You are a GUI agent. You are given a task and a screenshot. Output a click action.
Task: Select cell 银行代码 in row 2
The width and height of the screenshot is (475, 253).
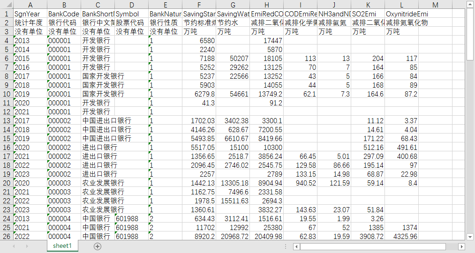click(64, 22)
